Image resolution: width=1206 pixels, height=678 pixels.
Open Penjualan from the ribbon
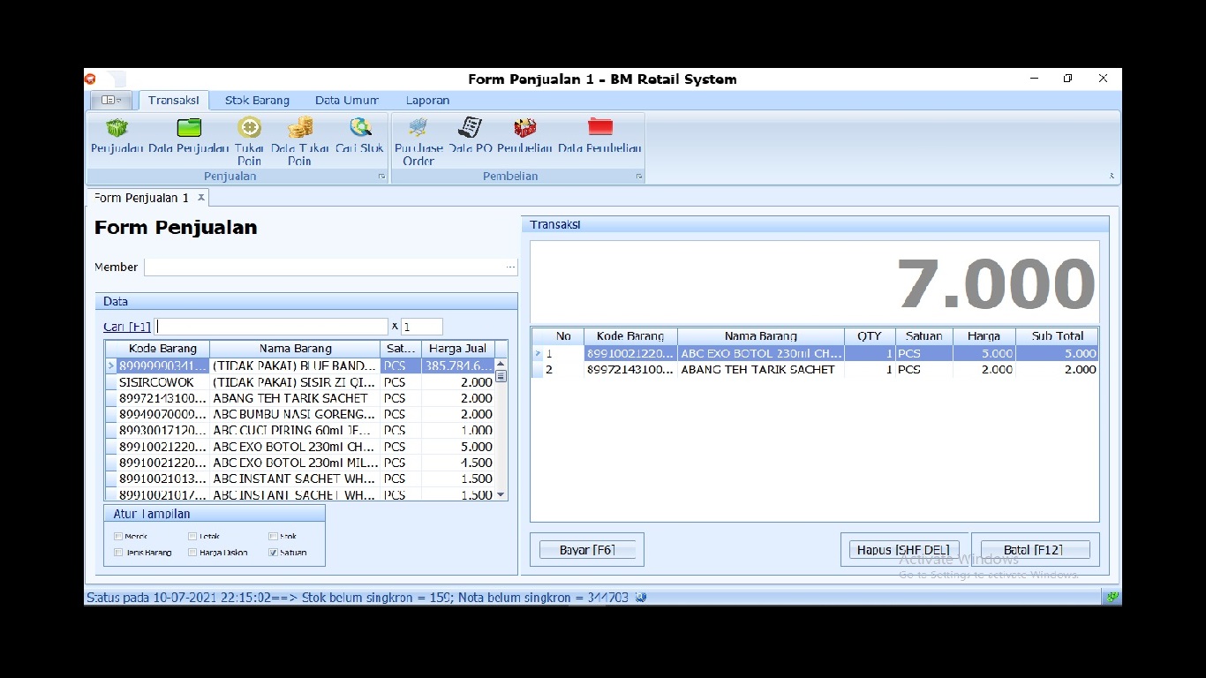click(x=117, y=129)
